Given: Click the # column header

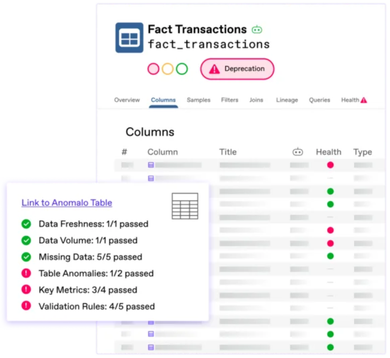Looking at the screenshot, I should [x=124, y=152].
